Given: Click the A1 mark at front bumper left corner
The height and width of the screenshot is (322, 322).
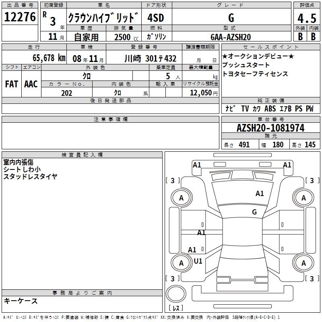Looking at the screenshot, I should pyautogui.click(x=197, y=165).
